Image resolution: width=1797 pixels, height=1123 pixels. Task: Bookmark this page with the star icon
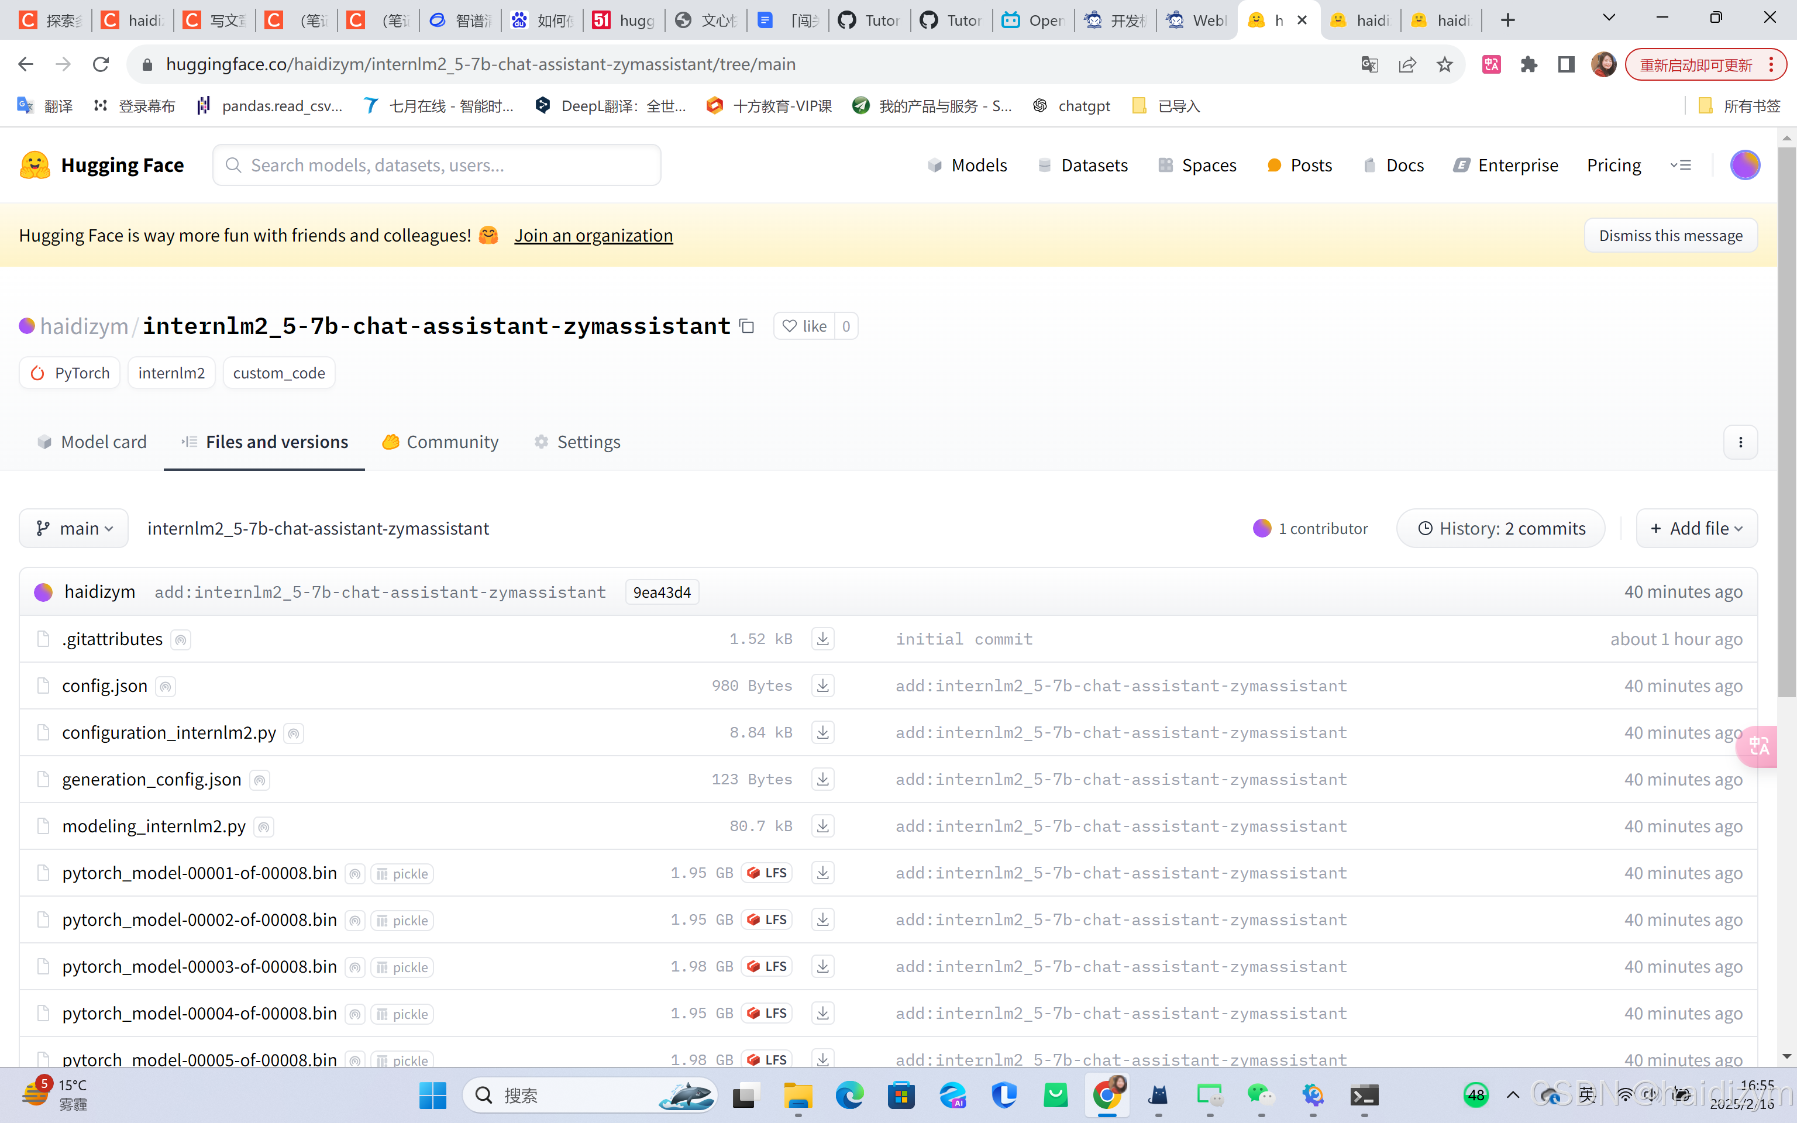pyautogui.click(x=1444, y=64)
